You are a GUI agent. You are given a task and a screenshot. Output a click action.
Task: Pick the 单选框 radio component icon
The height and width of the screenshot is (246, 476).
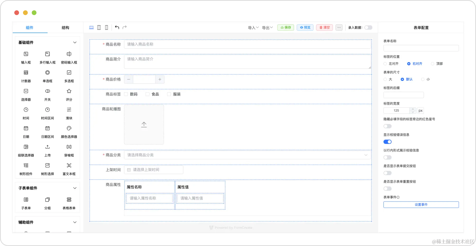tap(48, 72)
